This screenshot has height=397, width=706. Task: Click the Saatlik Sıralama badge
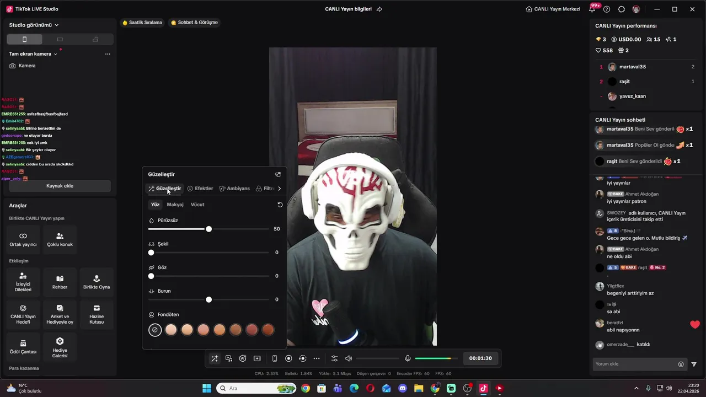142,23
